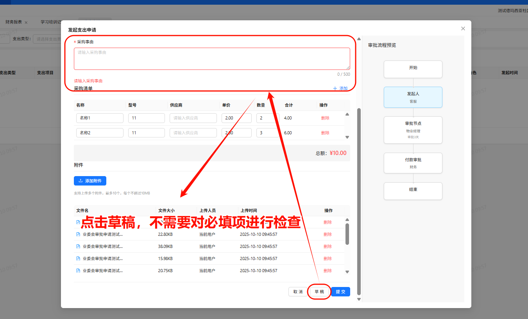
Task: Click file icon of the 22.80KB attachment
Action: pyautogui.click(x=78, y=235)
